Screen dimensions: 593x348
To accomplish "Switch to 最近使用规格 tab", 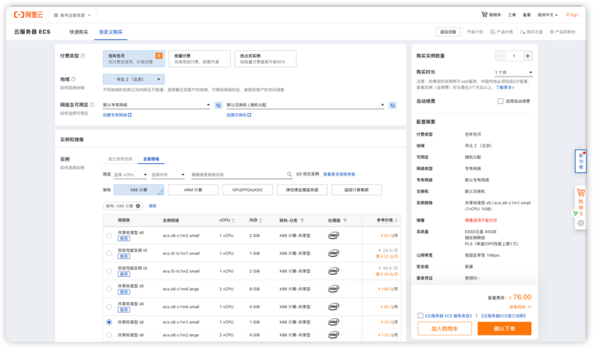I will [120, 159].
